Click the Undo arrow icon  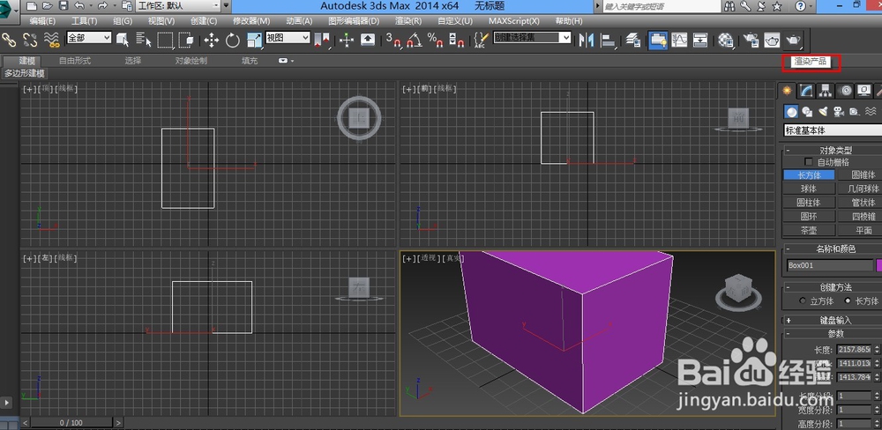pos(79,5)
